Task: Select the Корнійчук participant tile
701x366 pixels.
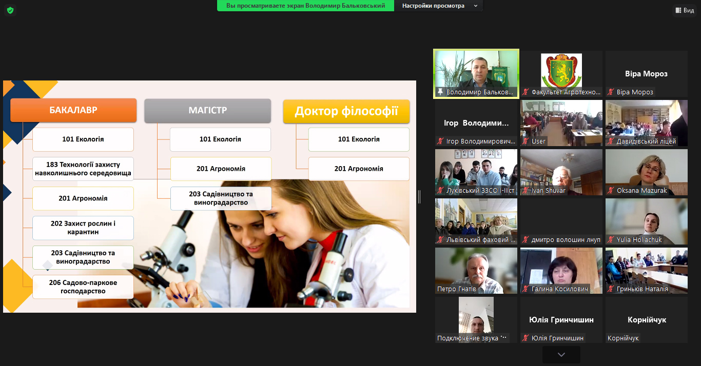Action: 647,320
